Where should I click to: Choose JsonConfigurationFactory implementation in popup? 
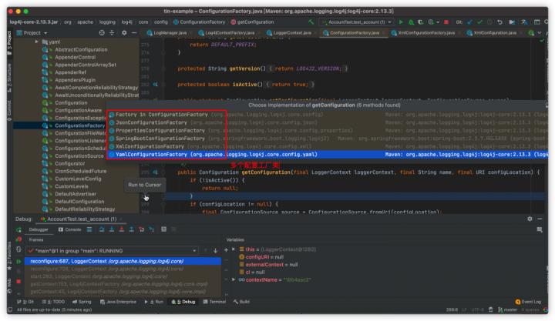[328, 122]
